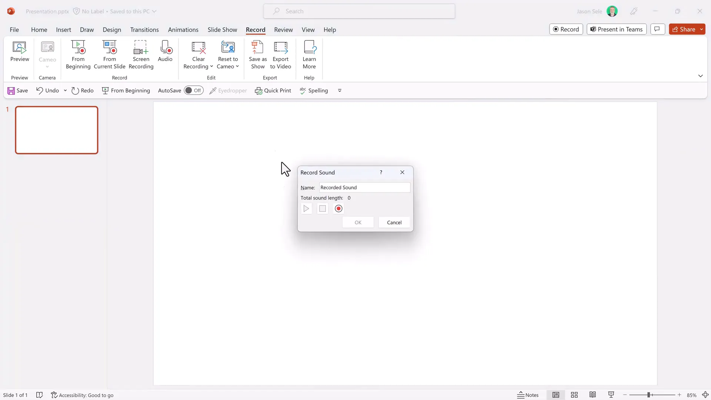Click the Undo button
This screenshot has height=400, width=711.
48,91
